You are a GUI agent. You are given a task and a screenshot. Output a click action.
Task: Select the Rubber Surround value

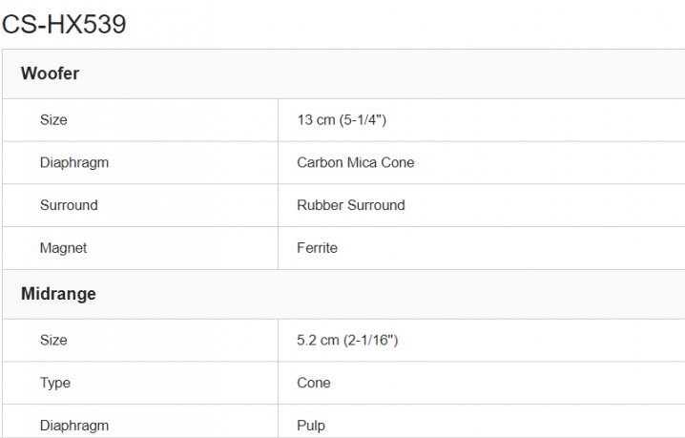(x=351, y=205)
